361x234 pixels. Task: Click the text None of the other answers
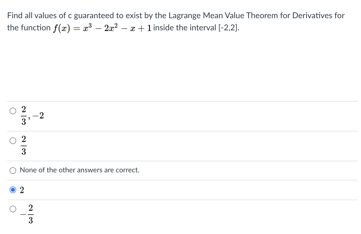tap(80, 170)
